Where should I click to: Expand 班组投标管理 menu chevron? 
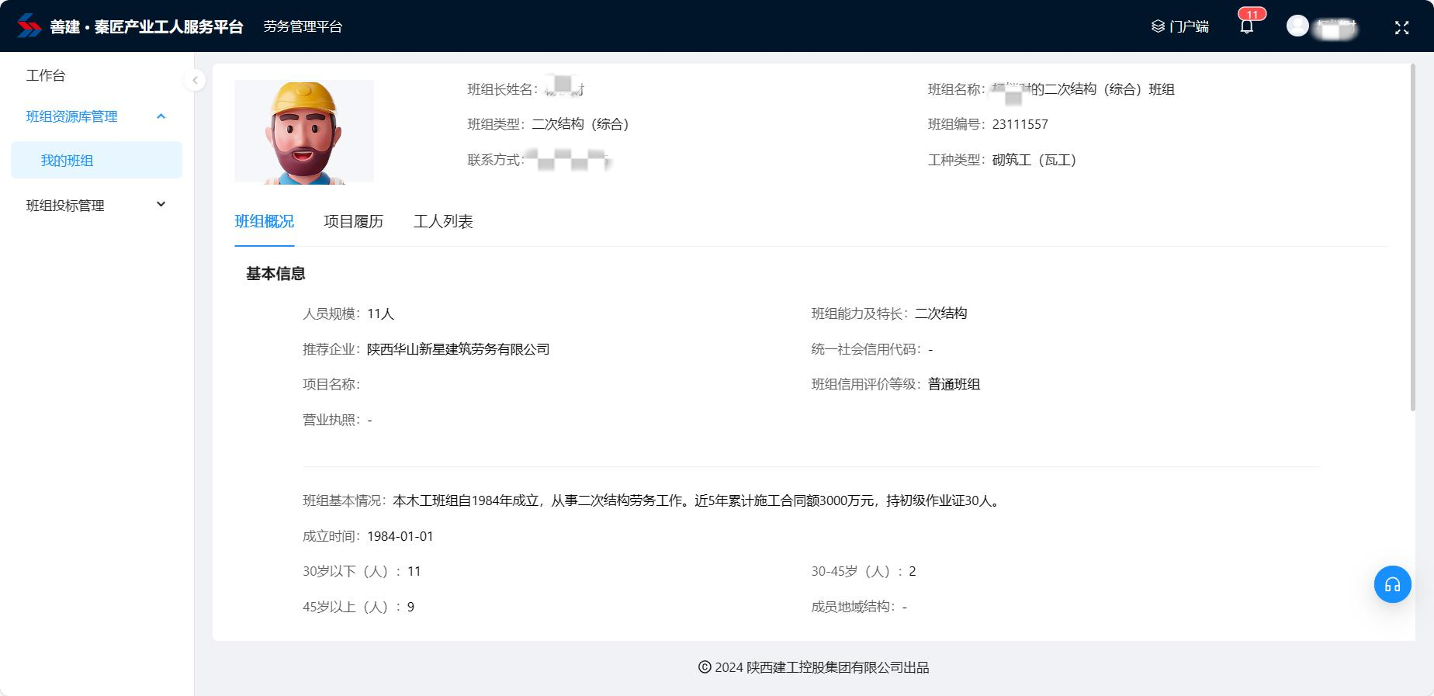161,205
